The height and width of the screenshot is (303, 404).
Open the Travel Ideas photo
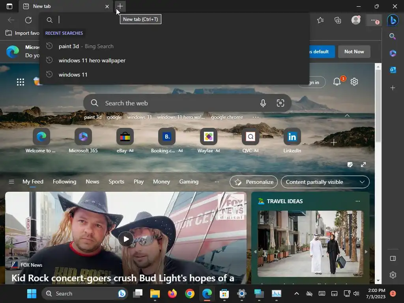click(x=310, y=244)
